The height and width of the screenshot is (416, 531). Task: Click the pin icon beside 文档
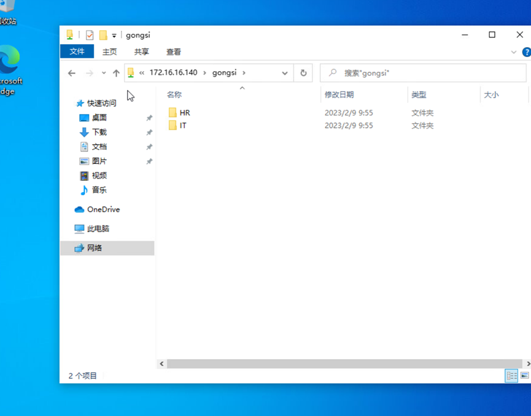149,147
